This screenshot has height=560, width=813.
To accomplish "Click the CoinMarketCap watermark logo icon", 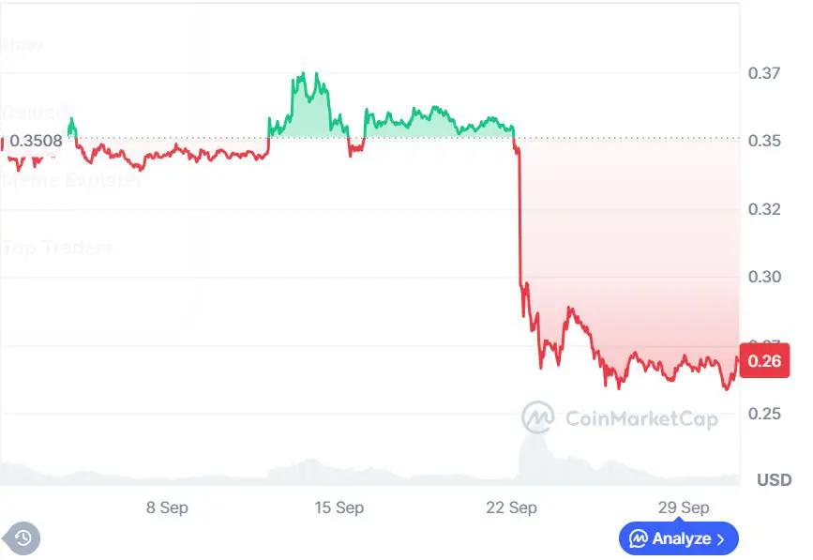I will click(x=537, y=417).
